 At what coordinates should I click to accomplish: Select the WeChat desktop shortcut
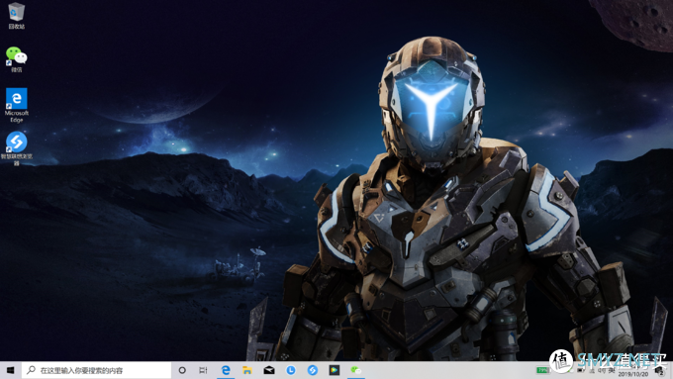pos(16,59)
